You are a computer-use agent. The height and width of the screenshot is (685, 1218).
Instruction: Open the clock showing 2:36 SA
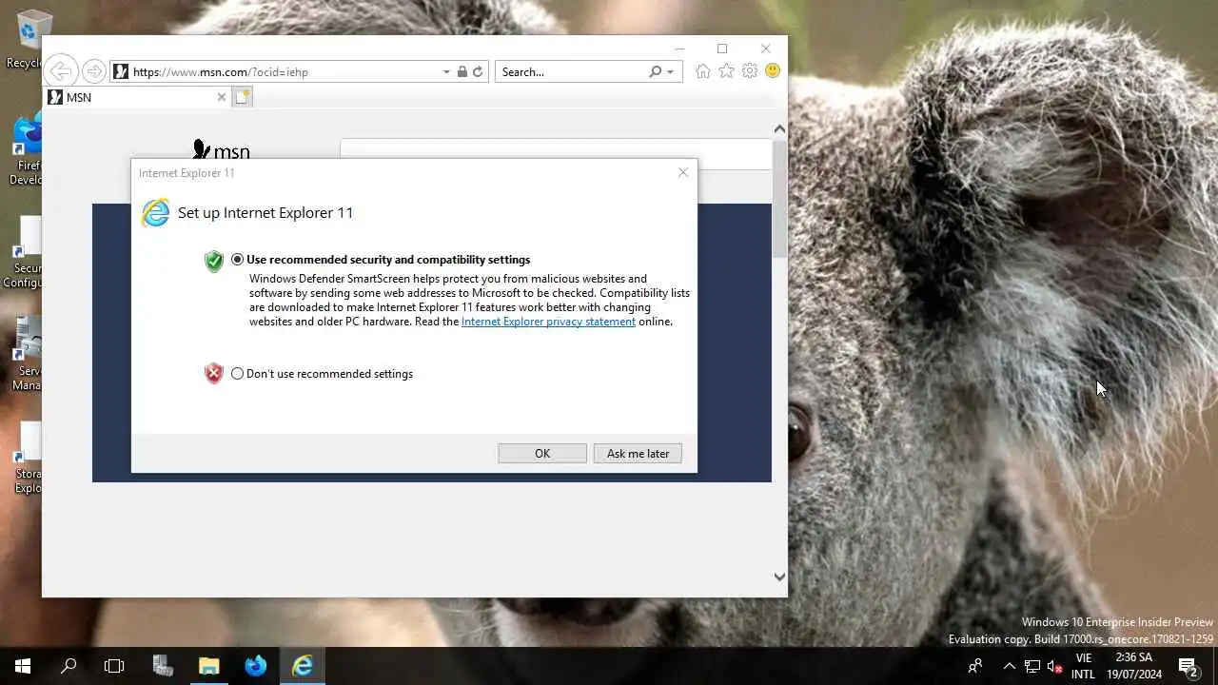(1133, 666)
